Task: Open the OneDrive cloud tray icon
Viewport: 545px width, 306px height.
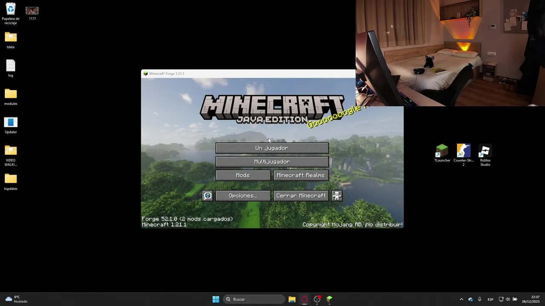Action: [470, 299]
